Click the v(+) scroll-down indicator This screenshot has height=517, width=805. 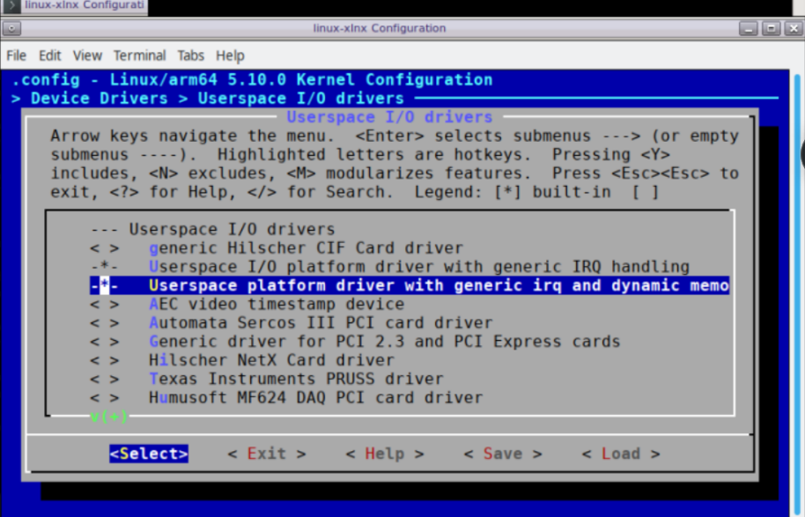(109, 417)
